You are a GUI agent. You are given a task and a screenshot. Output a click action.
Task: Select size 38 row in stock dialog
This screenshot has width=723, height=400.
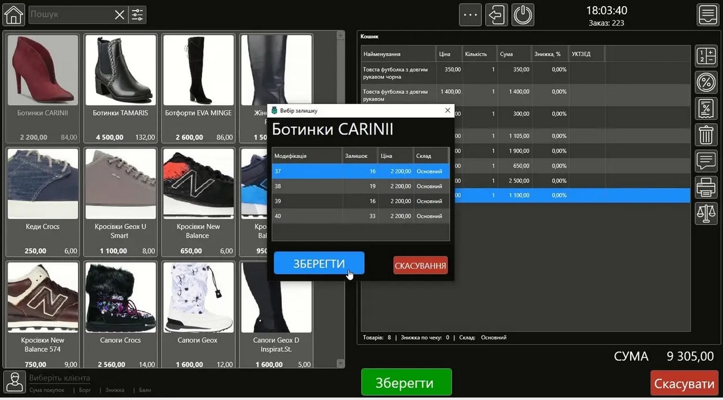(x=360, y=186)
